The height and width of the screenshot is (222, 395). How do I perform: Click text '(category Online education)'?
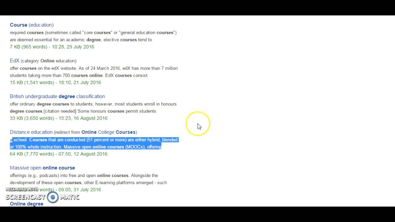pyautogui.click(x=48, y=61)
